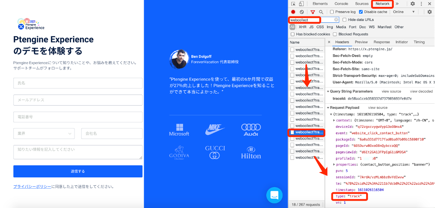Open DevTools settings gear beside the tabs
Viewport: 435px width, 208px height.
click(x=412, y=4)
